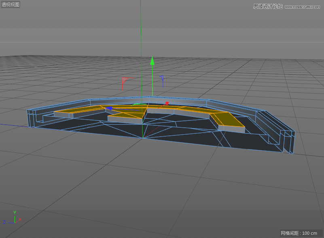The height and width of the screenshot is (238, 324).
Task: Click the left end wall of the model
Action: (30, 118)
